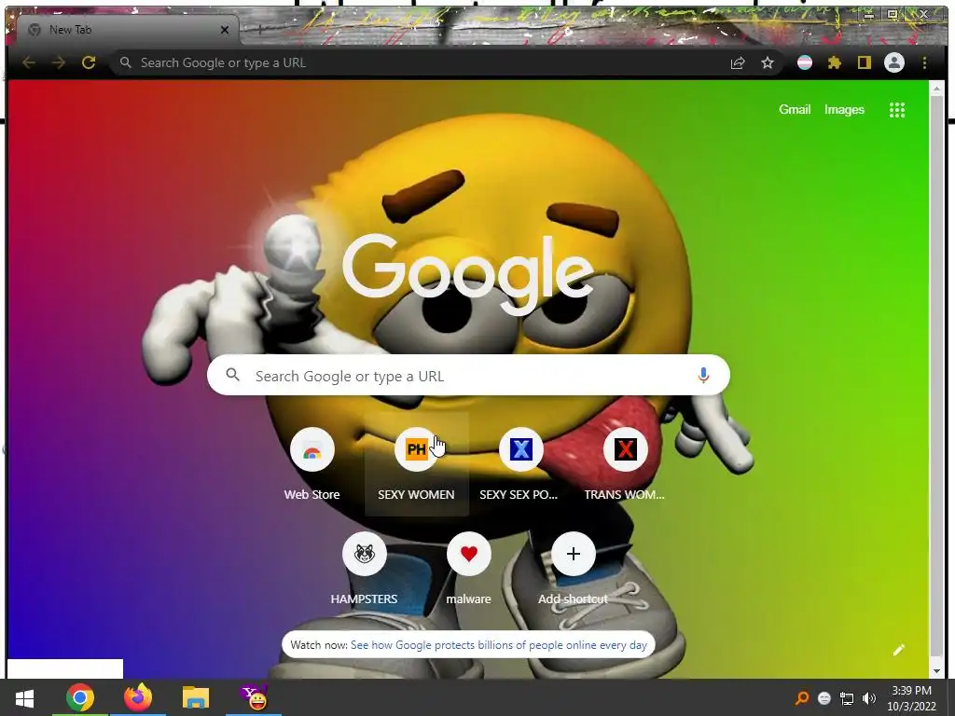Open the Extensions puzzle piece menu
955x716 pixels.
click(835, 62)
